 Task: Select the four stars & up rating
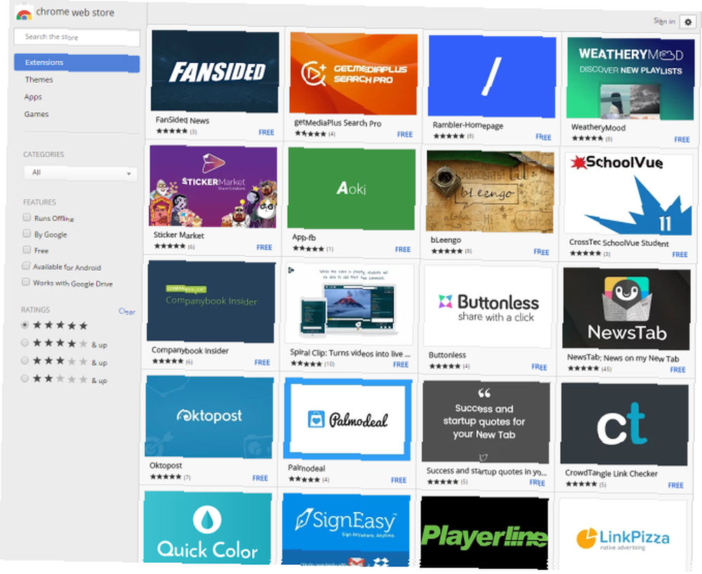click(x=25, y=342)
